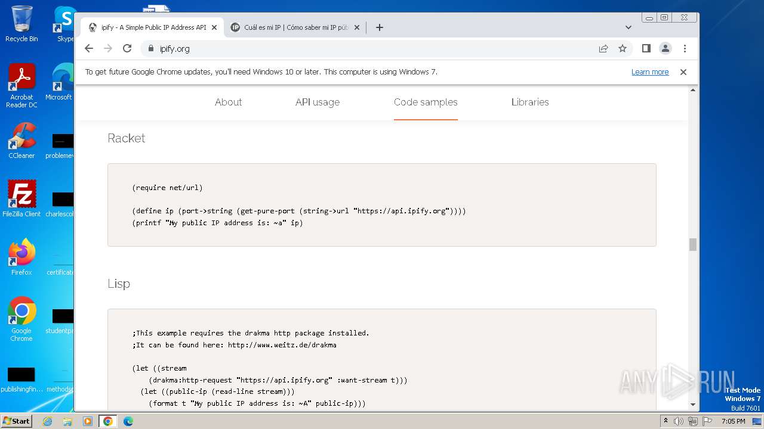Click the Racket printf code line
This screenshot has height=429, width=764.
point(218,223)
